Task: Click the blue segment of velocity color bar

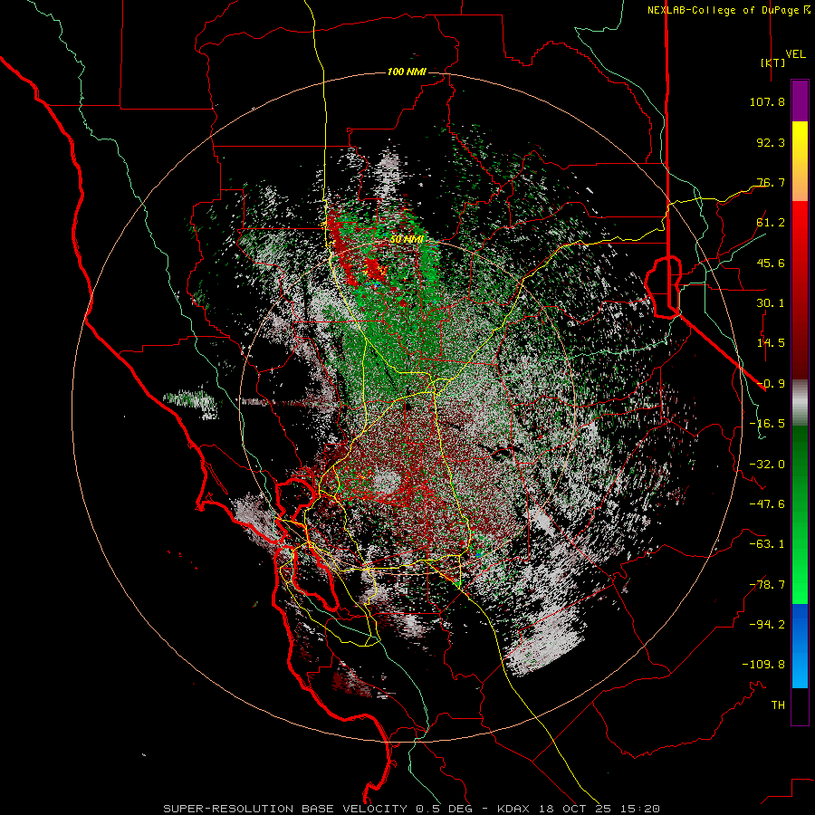Action: [800, 646]
